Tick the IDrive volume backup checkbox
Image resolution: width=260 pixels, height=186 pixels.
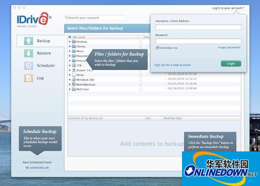[x=140, y=75]
